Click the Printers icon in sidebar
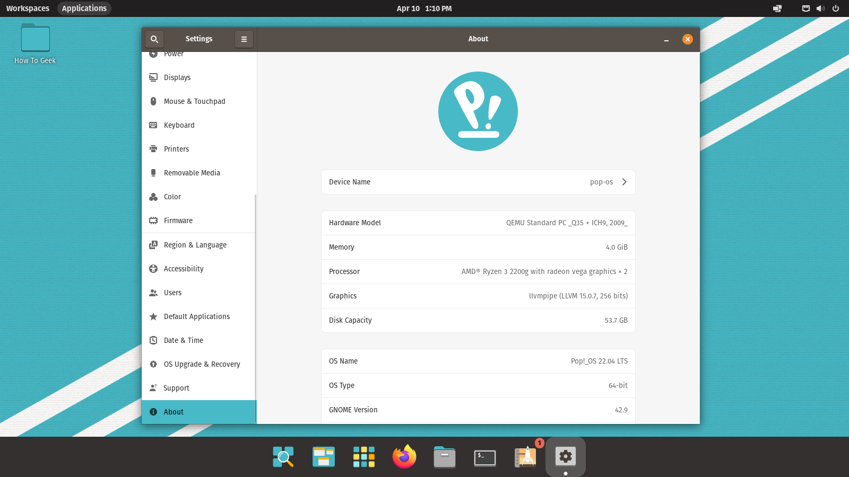The height and width of the screenshot is (477, 849). (x=153, y=149)
